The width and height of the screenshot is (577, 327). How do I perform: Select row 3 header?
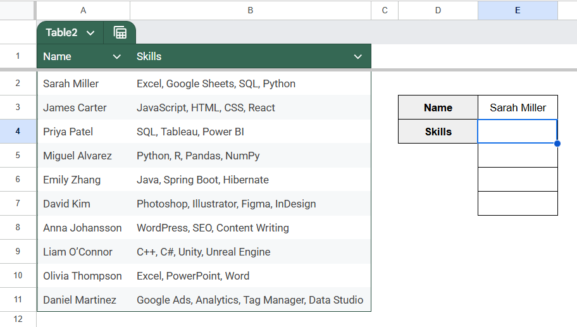(18, 108)
